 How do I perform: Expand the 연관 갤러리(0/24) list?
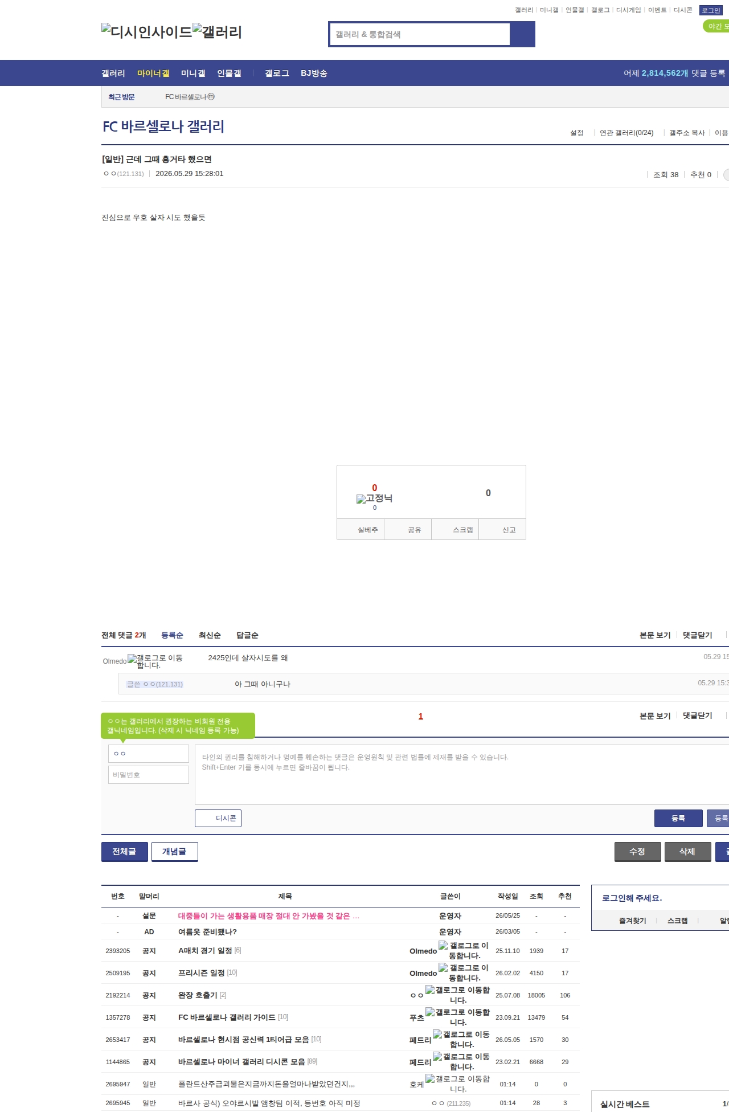point(626,133)
